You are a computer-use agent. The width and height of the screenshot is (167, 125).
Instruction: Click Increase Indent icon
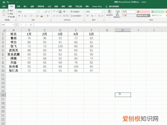[x=67, y=16]
